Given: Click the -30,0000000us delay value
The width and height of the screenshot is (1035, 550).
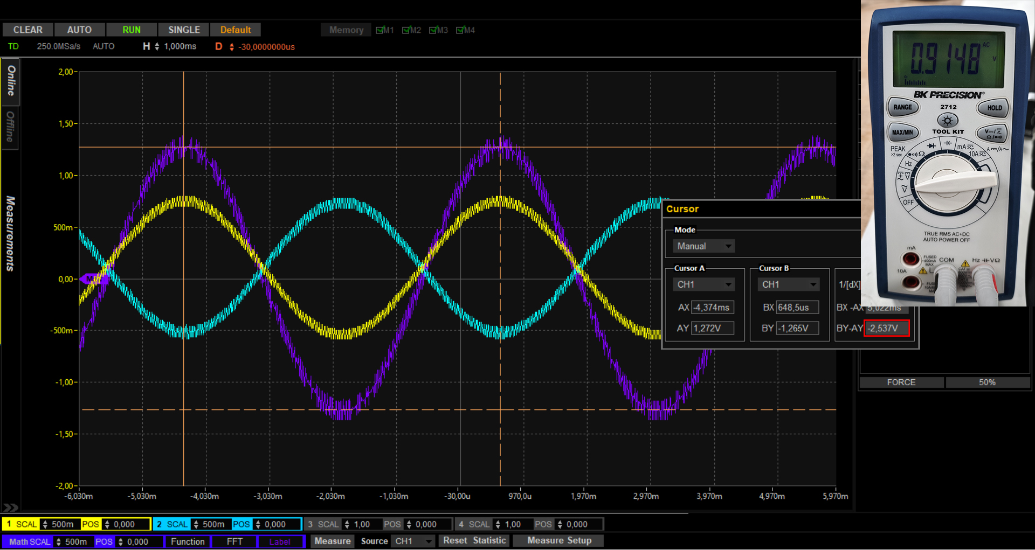Looking at the screenshot, I should pyautogui.click(x=267, y=47).
